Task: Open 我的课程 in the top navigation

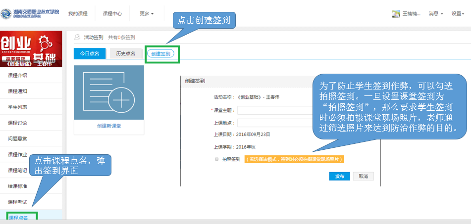Action: click(78, 14)
